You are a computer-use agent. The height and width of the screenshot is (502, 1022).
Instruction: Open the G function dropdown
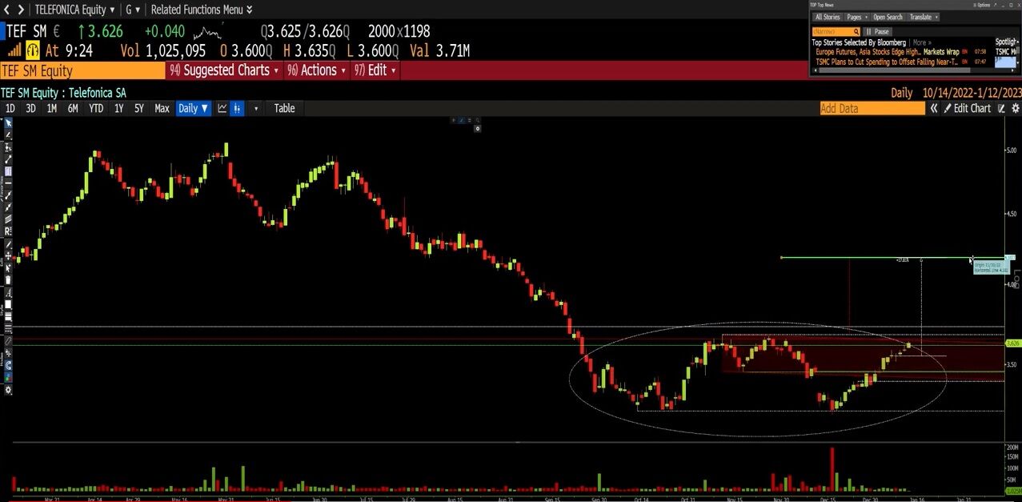click(x=133, y=10)
